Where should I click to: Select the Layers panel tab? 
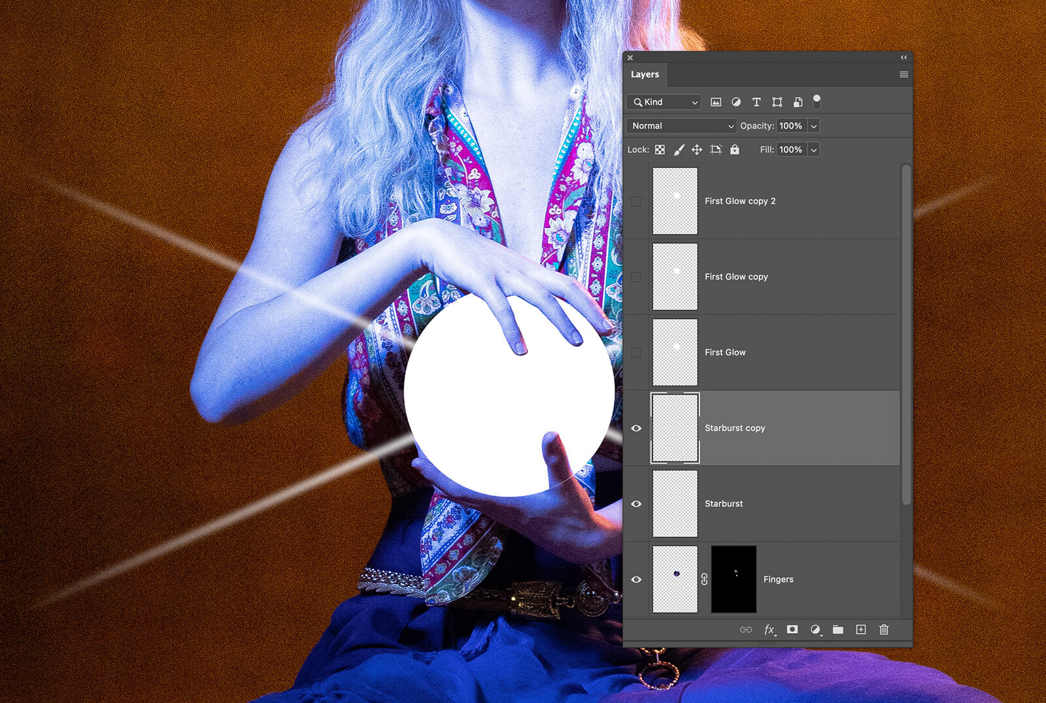click(645, 74)
